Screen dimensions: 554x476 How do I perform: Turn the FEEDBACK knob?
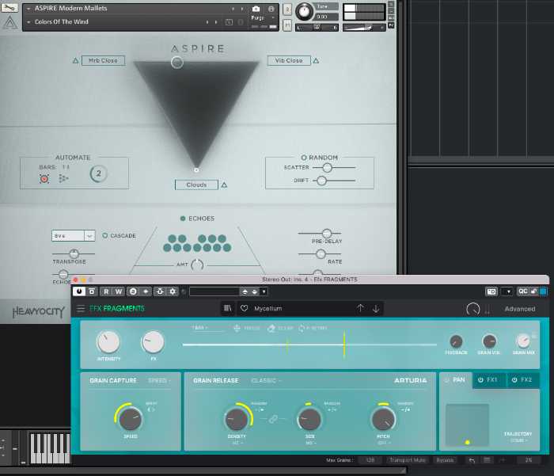[x=456, y=341]
